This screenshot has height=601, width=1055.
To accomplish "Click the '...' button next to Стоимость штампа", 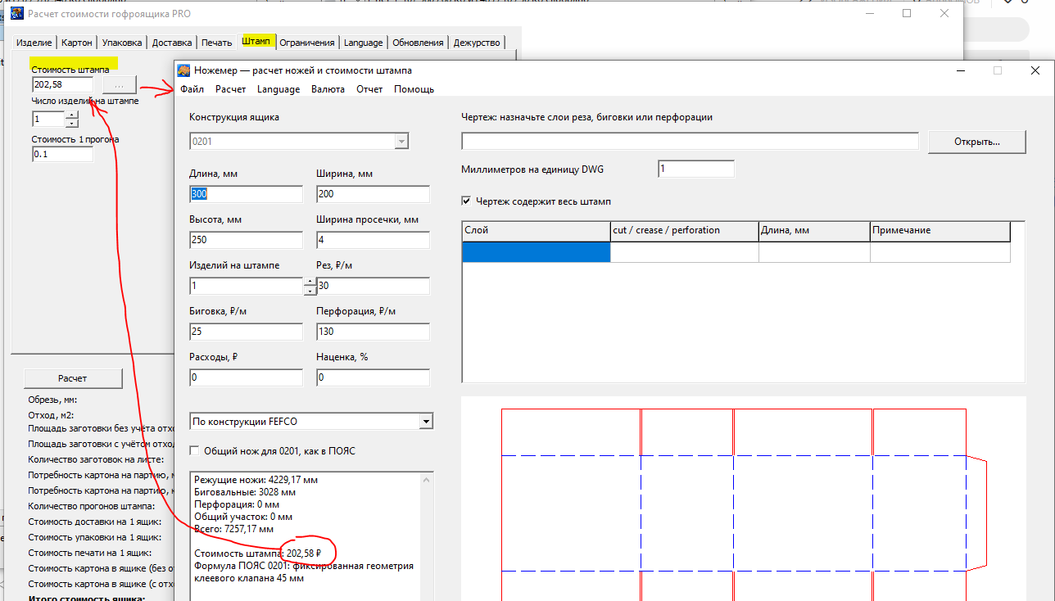I will [x=120, y=84].
